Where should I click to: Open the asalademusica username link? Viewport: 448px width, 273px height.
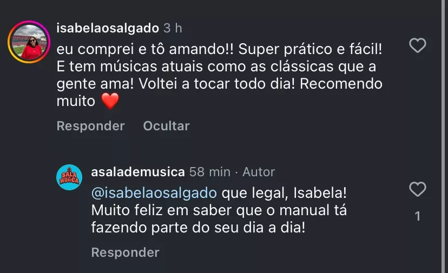(138, 172)
